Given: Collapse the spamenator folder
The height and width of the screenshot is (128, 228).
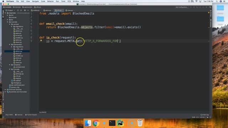Looking at the screenshot, I should point(10,44).
